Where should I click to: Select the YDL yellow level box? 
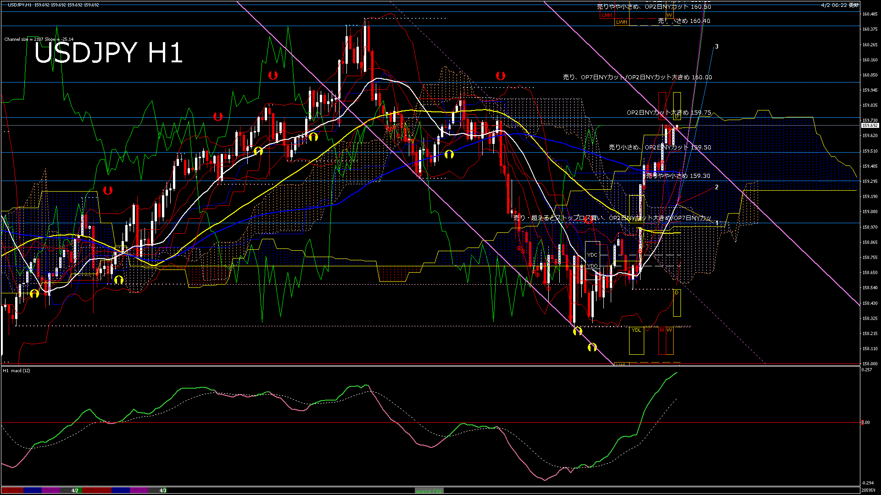point(636,330)
